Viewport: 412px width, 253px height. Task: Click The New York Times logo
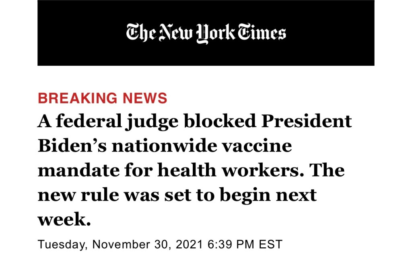206,33
